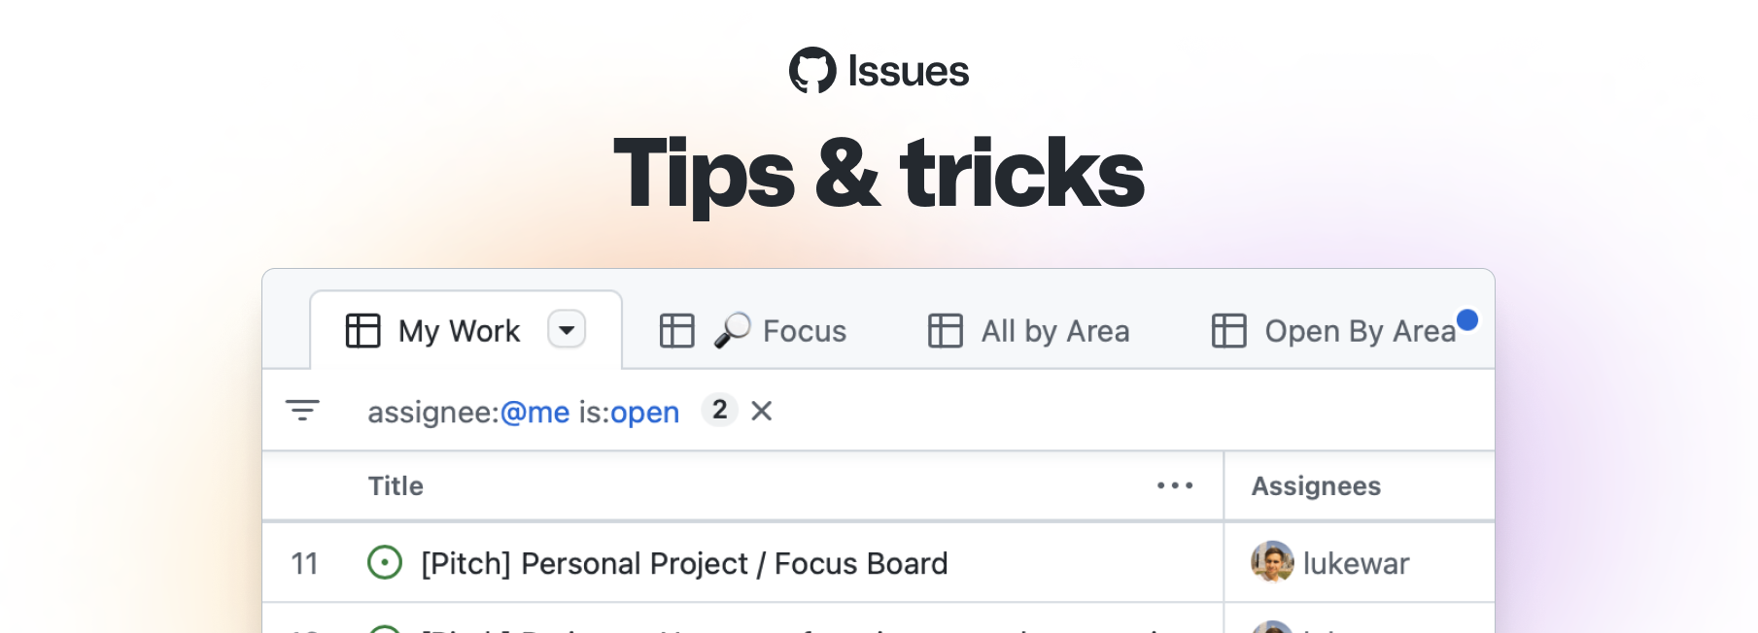Click the GitHub Octocat logo
The width and height of the screenshot is (1758, 633).
[x=814, y=70]
